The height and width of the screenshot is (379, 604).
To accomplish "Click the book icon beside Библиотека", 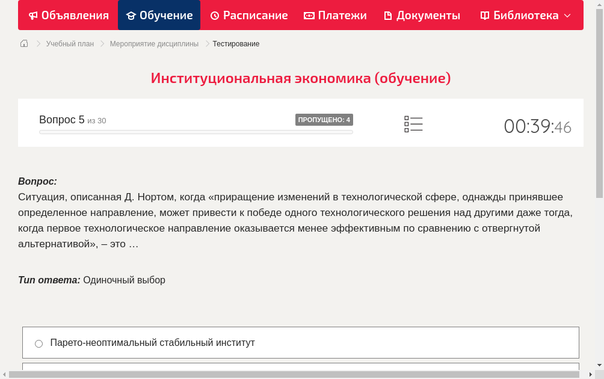I will click(485, 16).
